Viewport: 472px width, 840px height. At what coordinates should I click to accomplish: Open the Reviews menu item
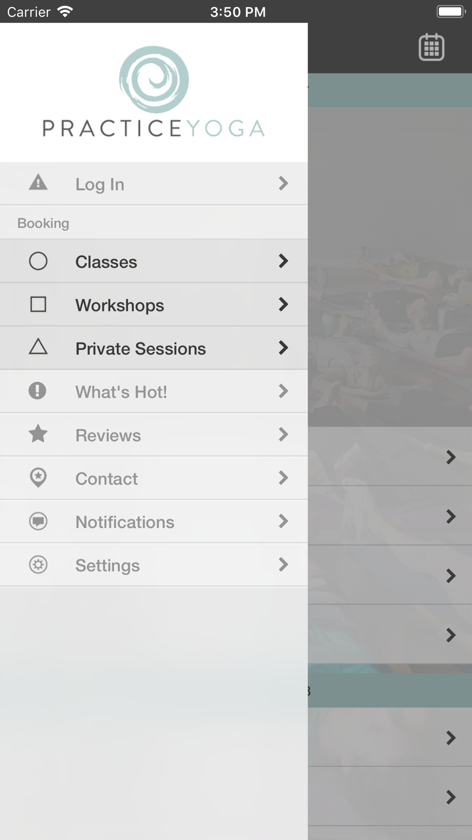click(x=108, y=436)
